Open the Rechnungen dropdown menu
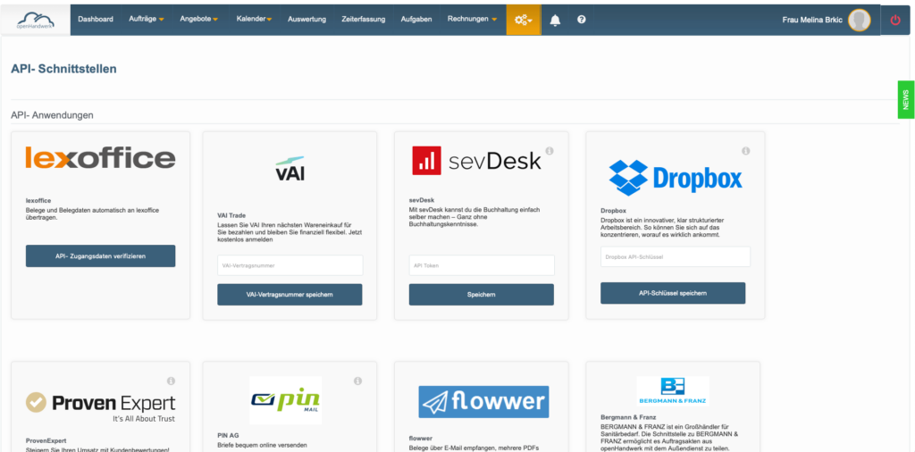 (472, 20)
